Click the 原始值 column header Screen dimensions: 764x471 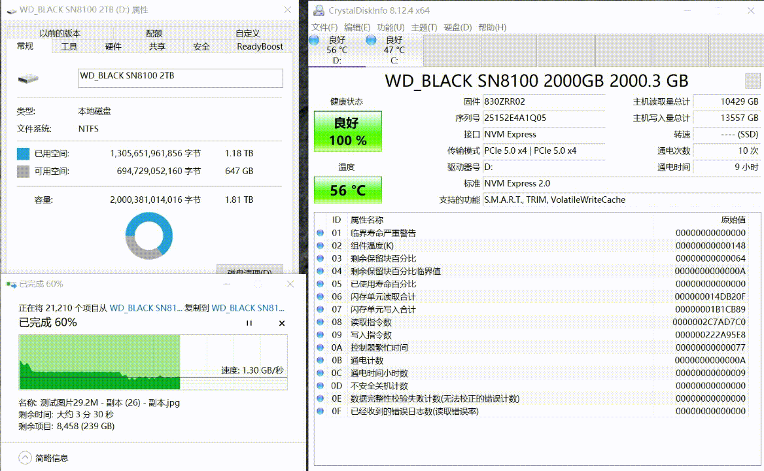pos(733,220)
